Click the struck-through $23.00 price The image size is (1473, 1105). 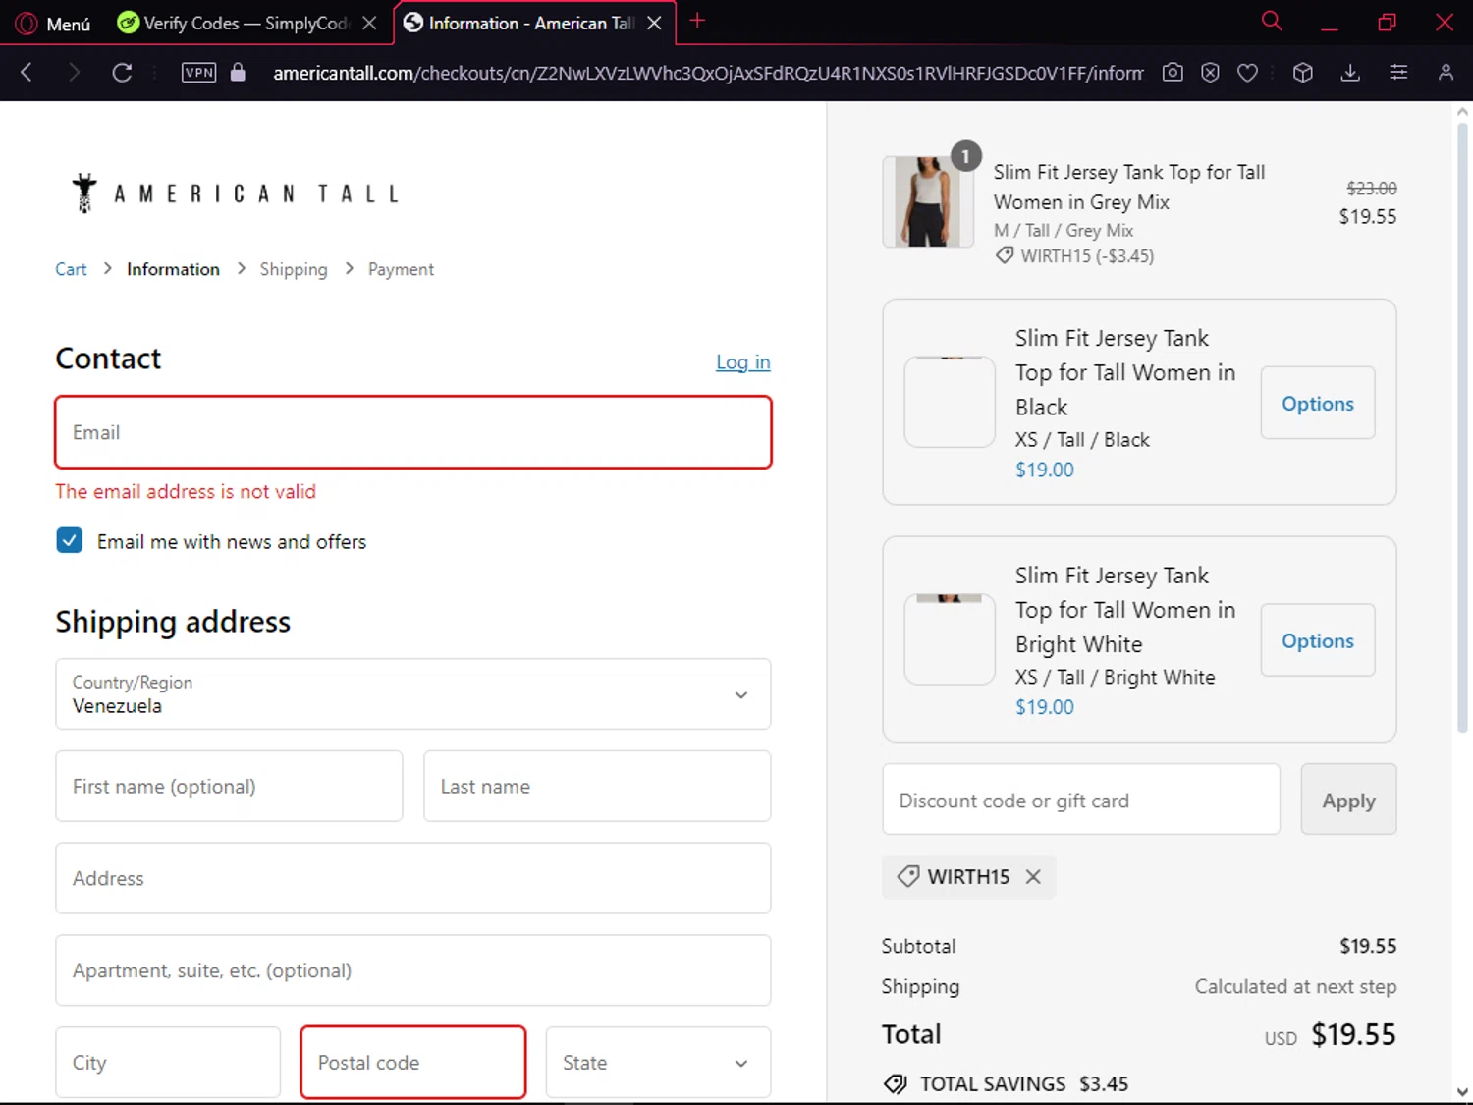point(1371,188)
